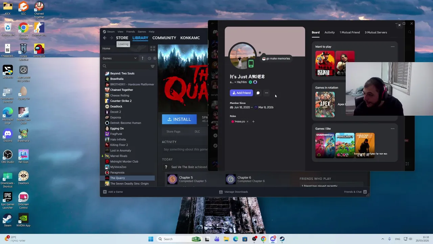
Task: Click the Apex Legends game thumbnail
Action: (x=325, y=104)
